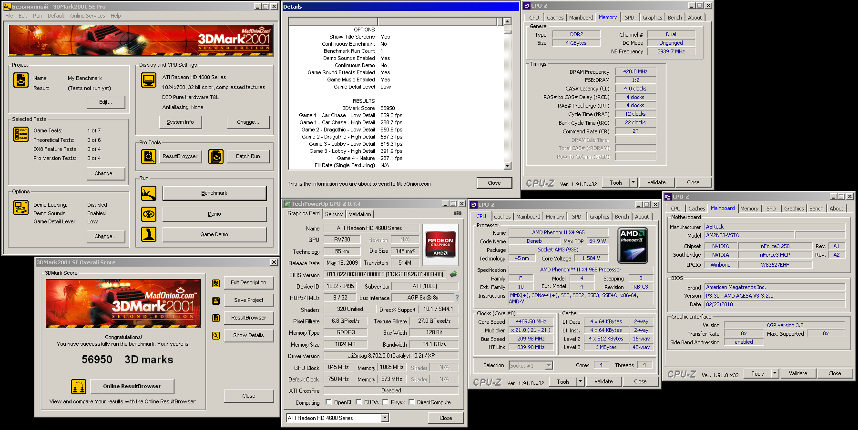The height and width of the screenshot is (430, 858).
Task: Click the Bus Interface question mark in GPU-Z
Action: [x=457, y=298]
